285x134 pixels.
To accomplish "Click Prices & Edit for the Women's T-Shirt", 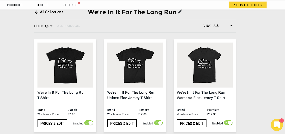I will [x=192, y=123].
